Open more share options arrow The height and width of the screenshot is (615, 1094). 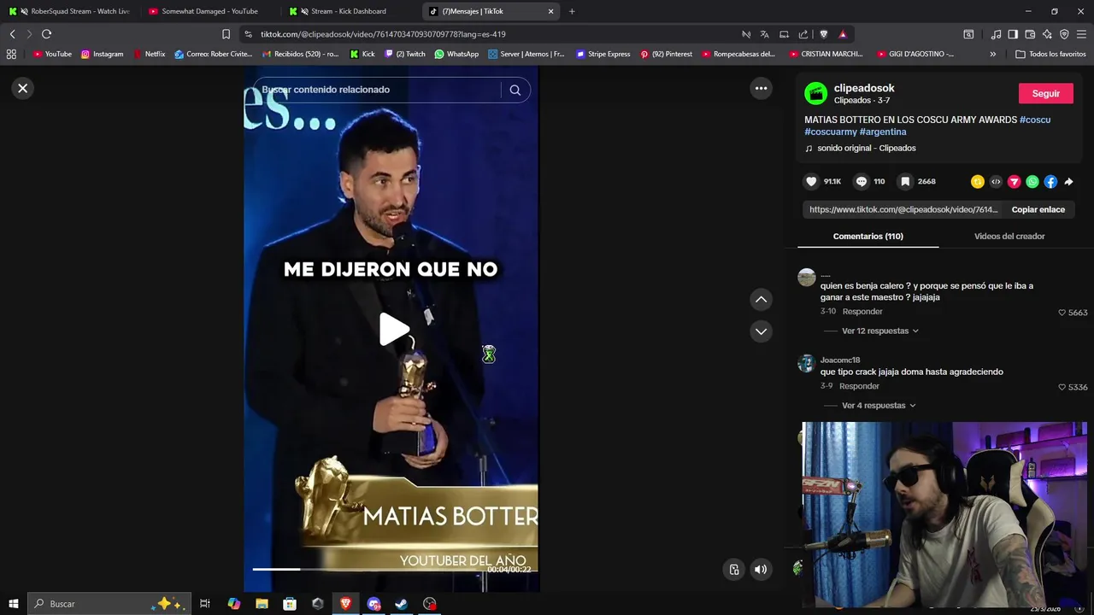1068,181
